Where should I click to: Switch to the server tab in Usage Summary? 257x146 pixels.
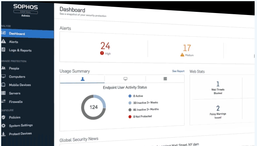[x=165, y=79]
